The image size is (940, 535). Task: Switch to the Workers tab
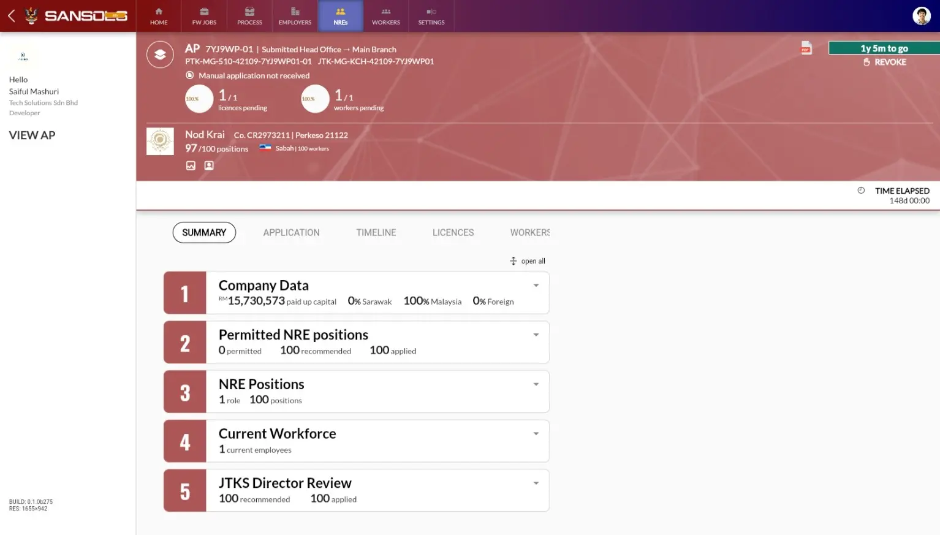pyautogui.click(x=530, y=232)
